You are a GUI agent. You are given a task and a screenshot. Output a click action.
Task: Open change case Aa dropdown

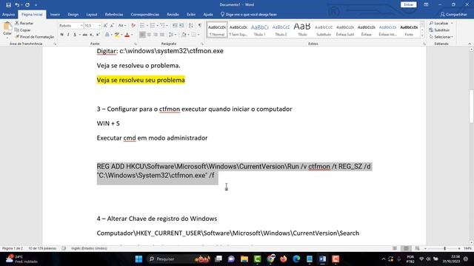[x=121, y=26]
